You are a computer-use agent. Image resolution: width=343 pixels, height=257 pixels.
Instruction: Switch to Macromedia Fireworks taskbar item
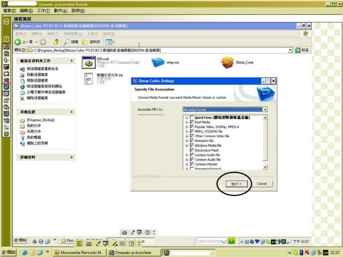(x=80, y=252)
